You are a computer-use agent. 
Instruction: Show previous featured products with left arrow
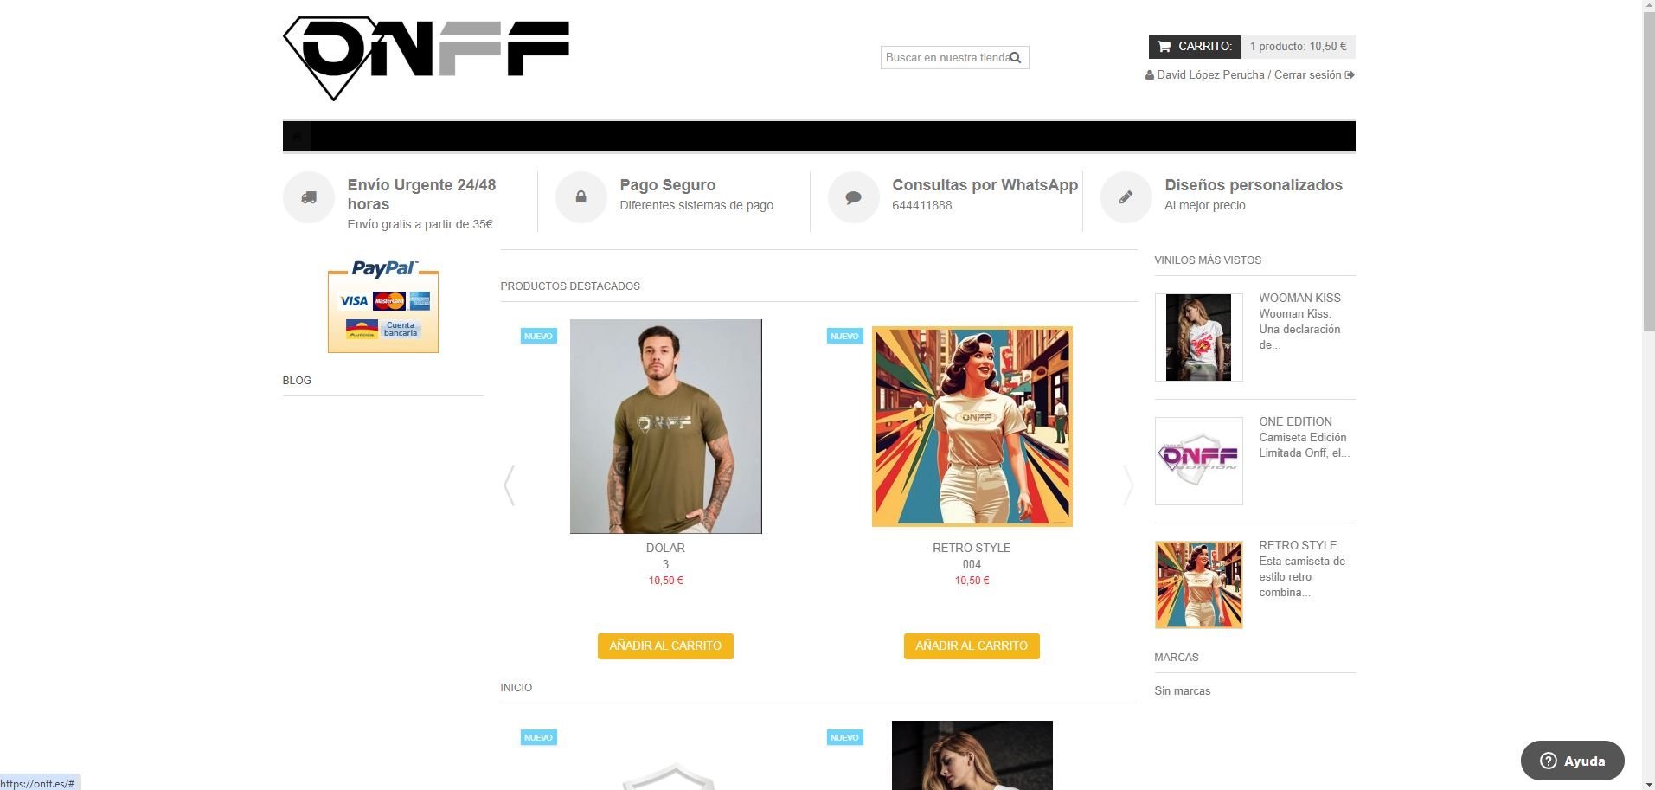pos(510,485)
